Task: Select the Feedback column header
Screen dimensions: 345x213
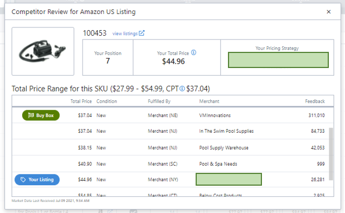Action: pos(315,101)
